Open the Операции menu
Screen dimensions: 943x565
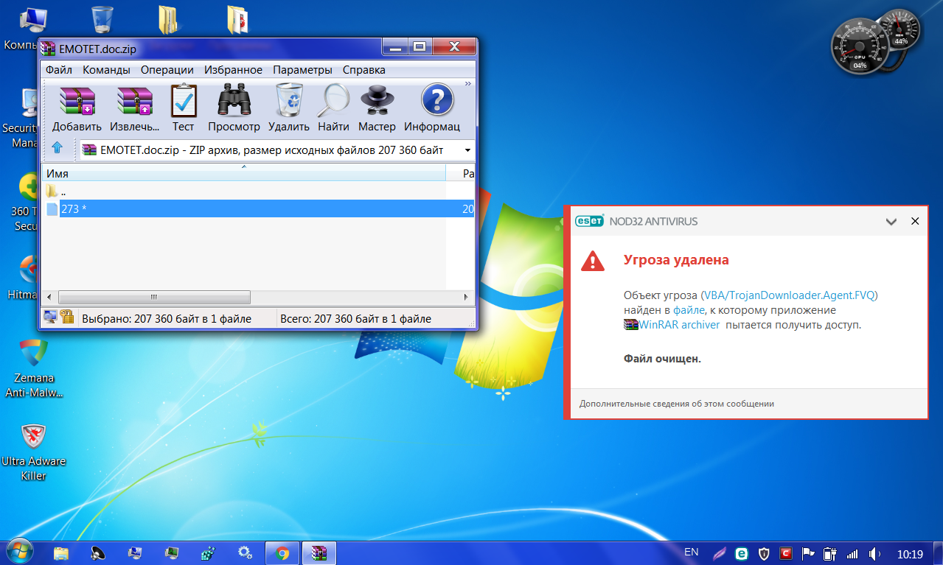(167, 70)
